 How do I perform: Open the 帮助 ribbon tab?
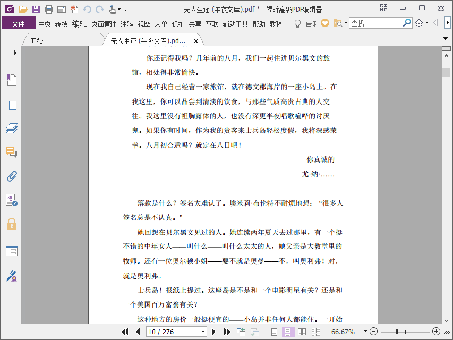(259, 24)
